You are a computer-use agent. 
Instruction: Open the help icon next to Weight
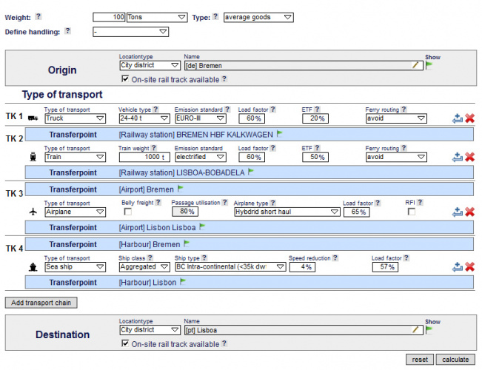(x=39, y=16)
